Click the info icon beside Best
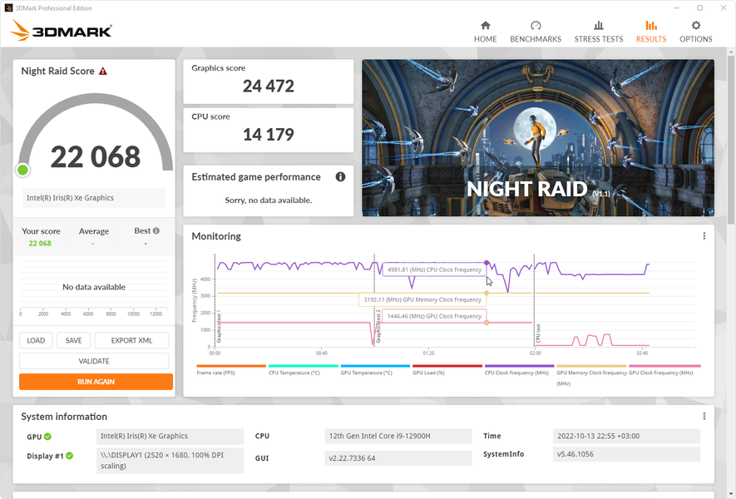The height and width of the screenshot is (499, 736). [156, 230]
